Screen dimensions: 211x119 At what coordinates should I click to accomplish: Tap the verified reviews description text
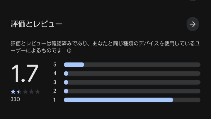[x=105, y=47]
